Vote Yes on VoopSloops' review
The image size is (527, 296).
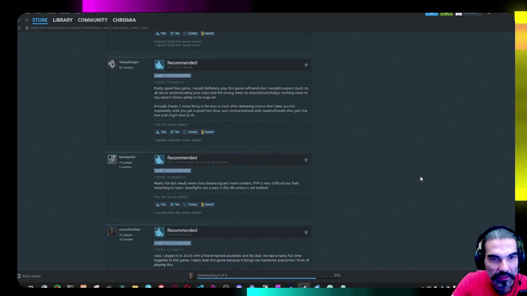coord(161,132)
